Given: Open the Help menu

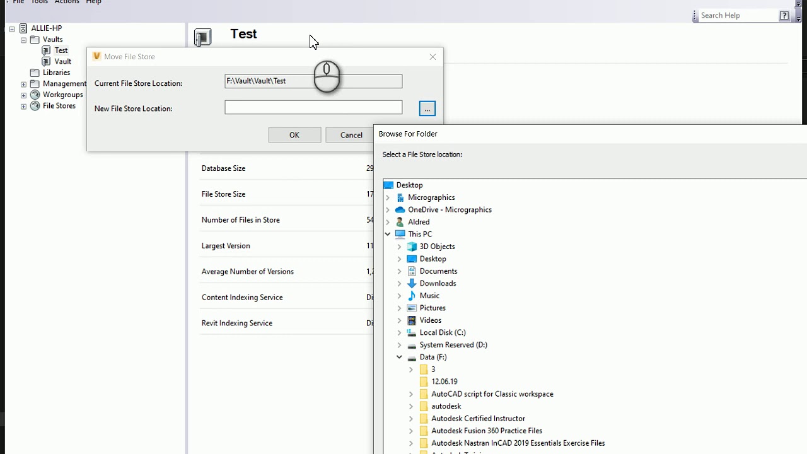Looking at the screenshot, I should pos(93,2).
